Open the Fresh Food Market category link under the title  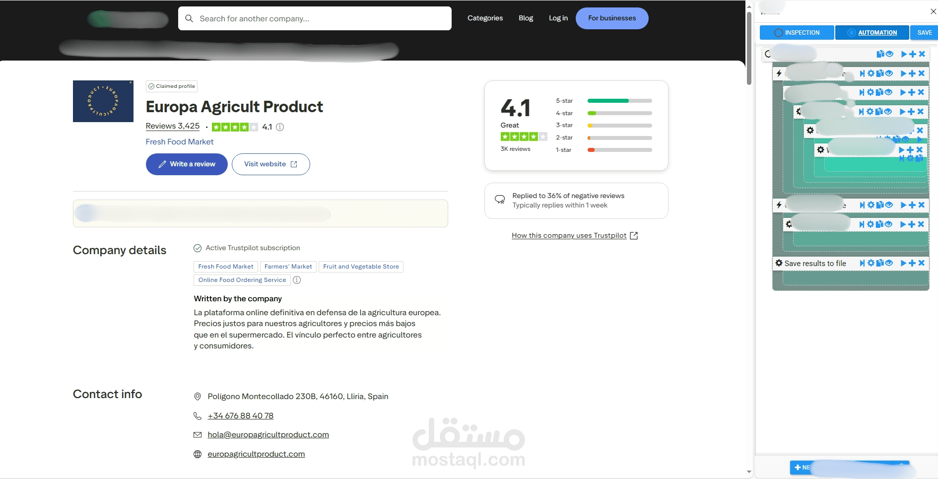180,142
